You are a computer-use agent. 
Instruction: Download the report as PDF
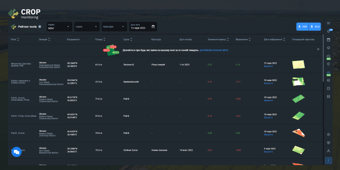303,27
